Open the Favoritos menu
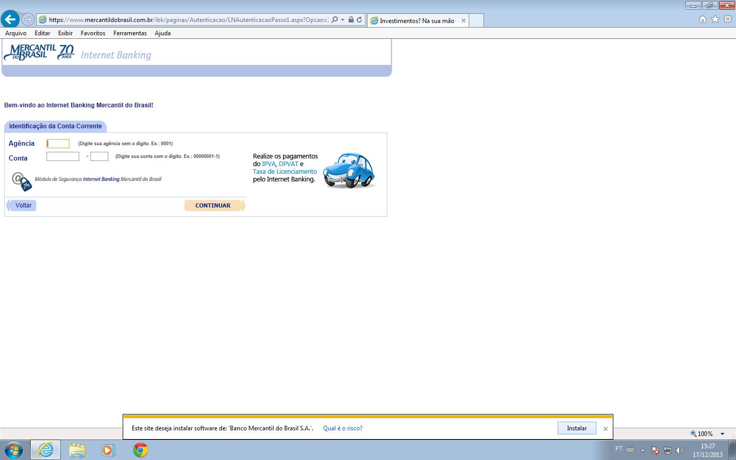Viewport: 736px width, 460px height. click(93, 33)
